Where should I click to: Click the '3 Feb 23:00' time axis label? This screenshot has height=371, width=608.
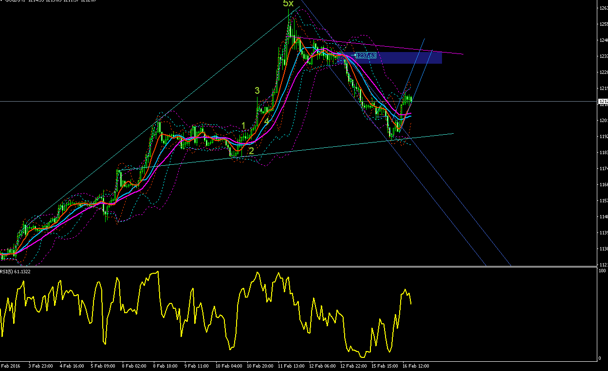click(x=41, y=365)
